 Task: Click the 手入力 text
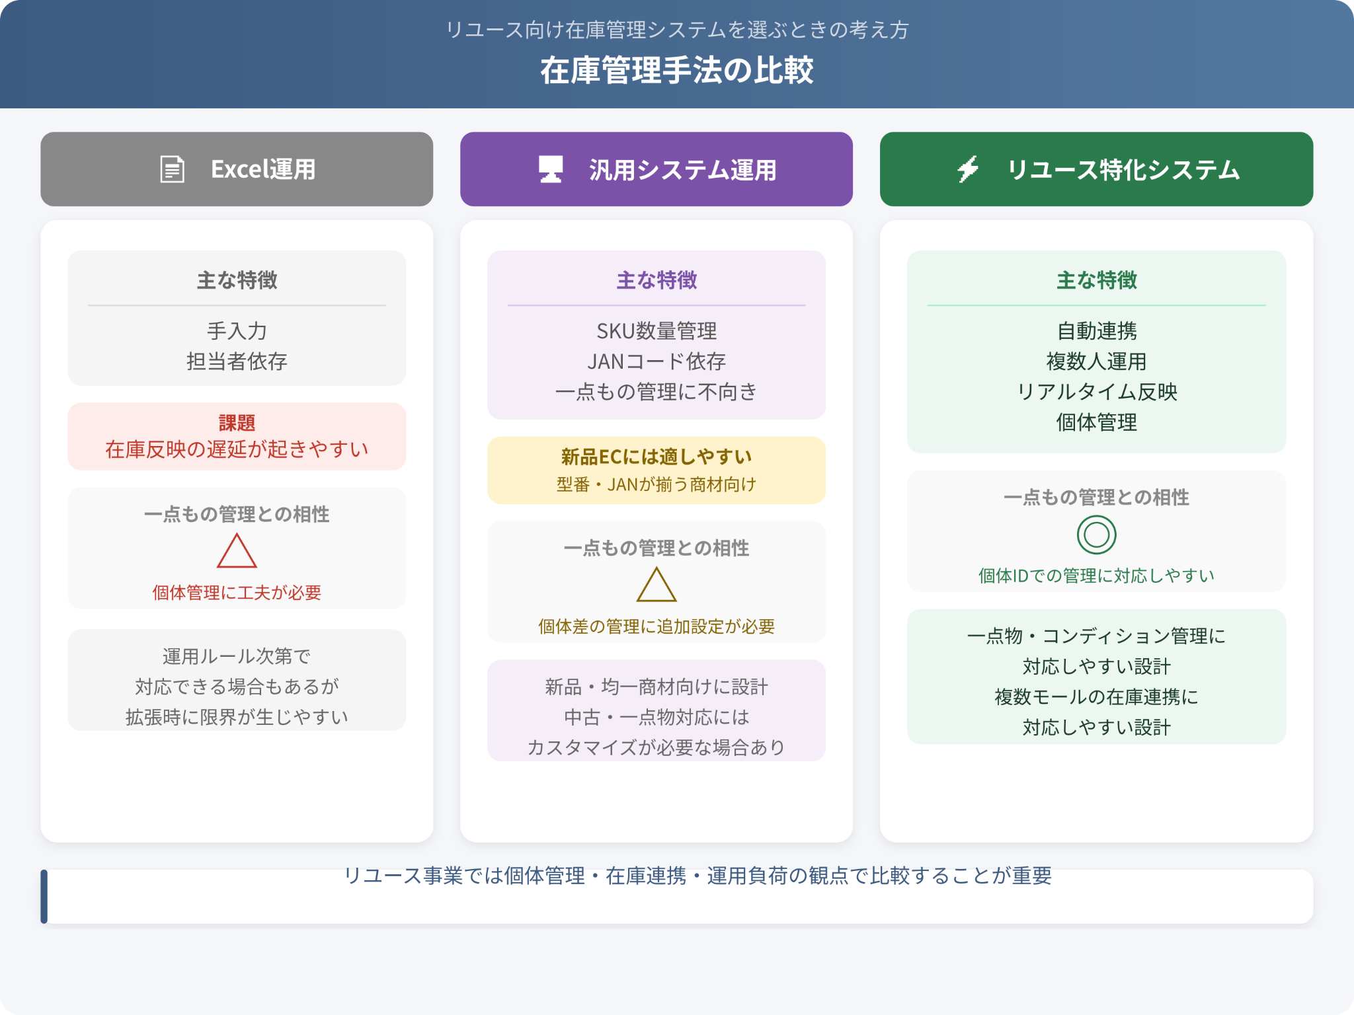click(x=237, y=330)
